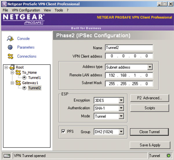Click the green Tunnel status light
The width and height of the screenshot is (174, 160).
coord(169,156)
